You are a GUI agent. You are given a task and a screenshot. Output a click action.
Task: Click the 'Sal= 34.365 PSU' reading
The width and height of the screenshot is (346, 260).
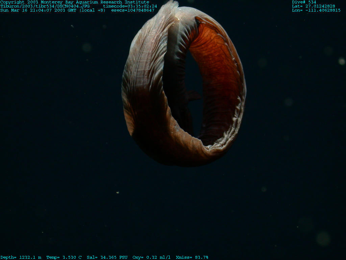107,257
